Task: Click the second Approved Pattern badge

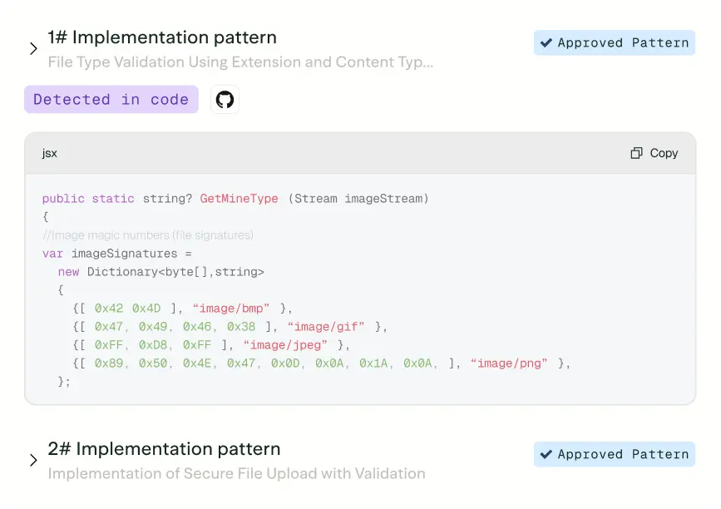Action: point(614,454)
